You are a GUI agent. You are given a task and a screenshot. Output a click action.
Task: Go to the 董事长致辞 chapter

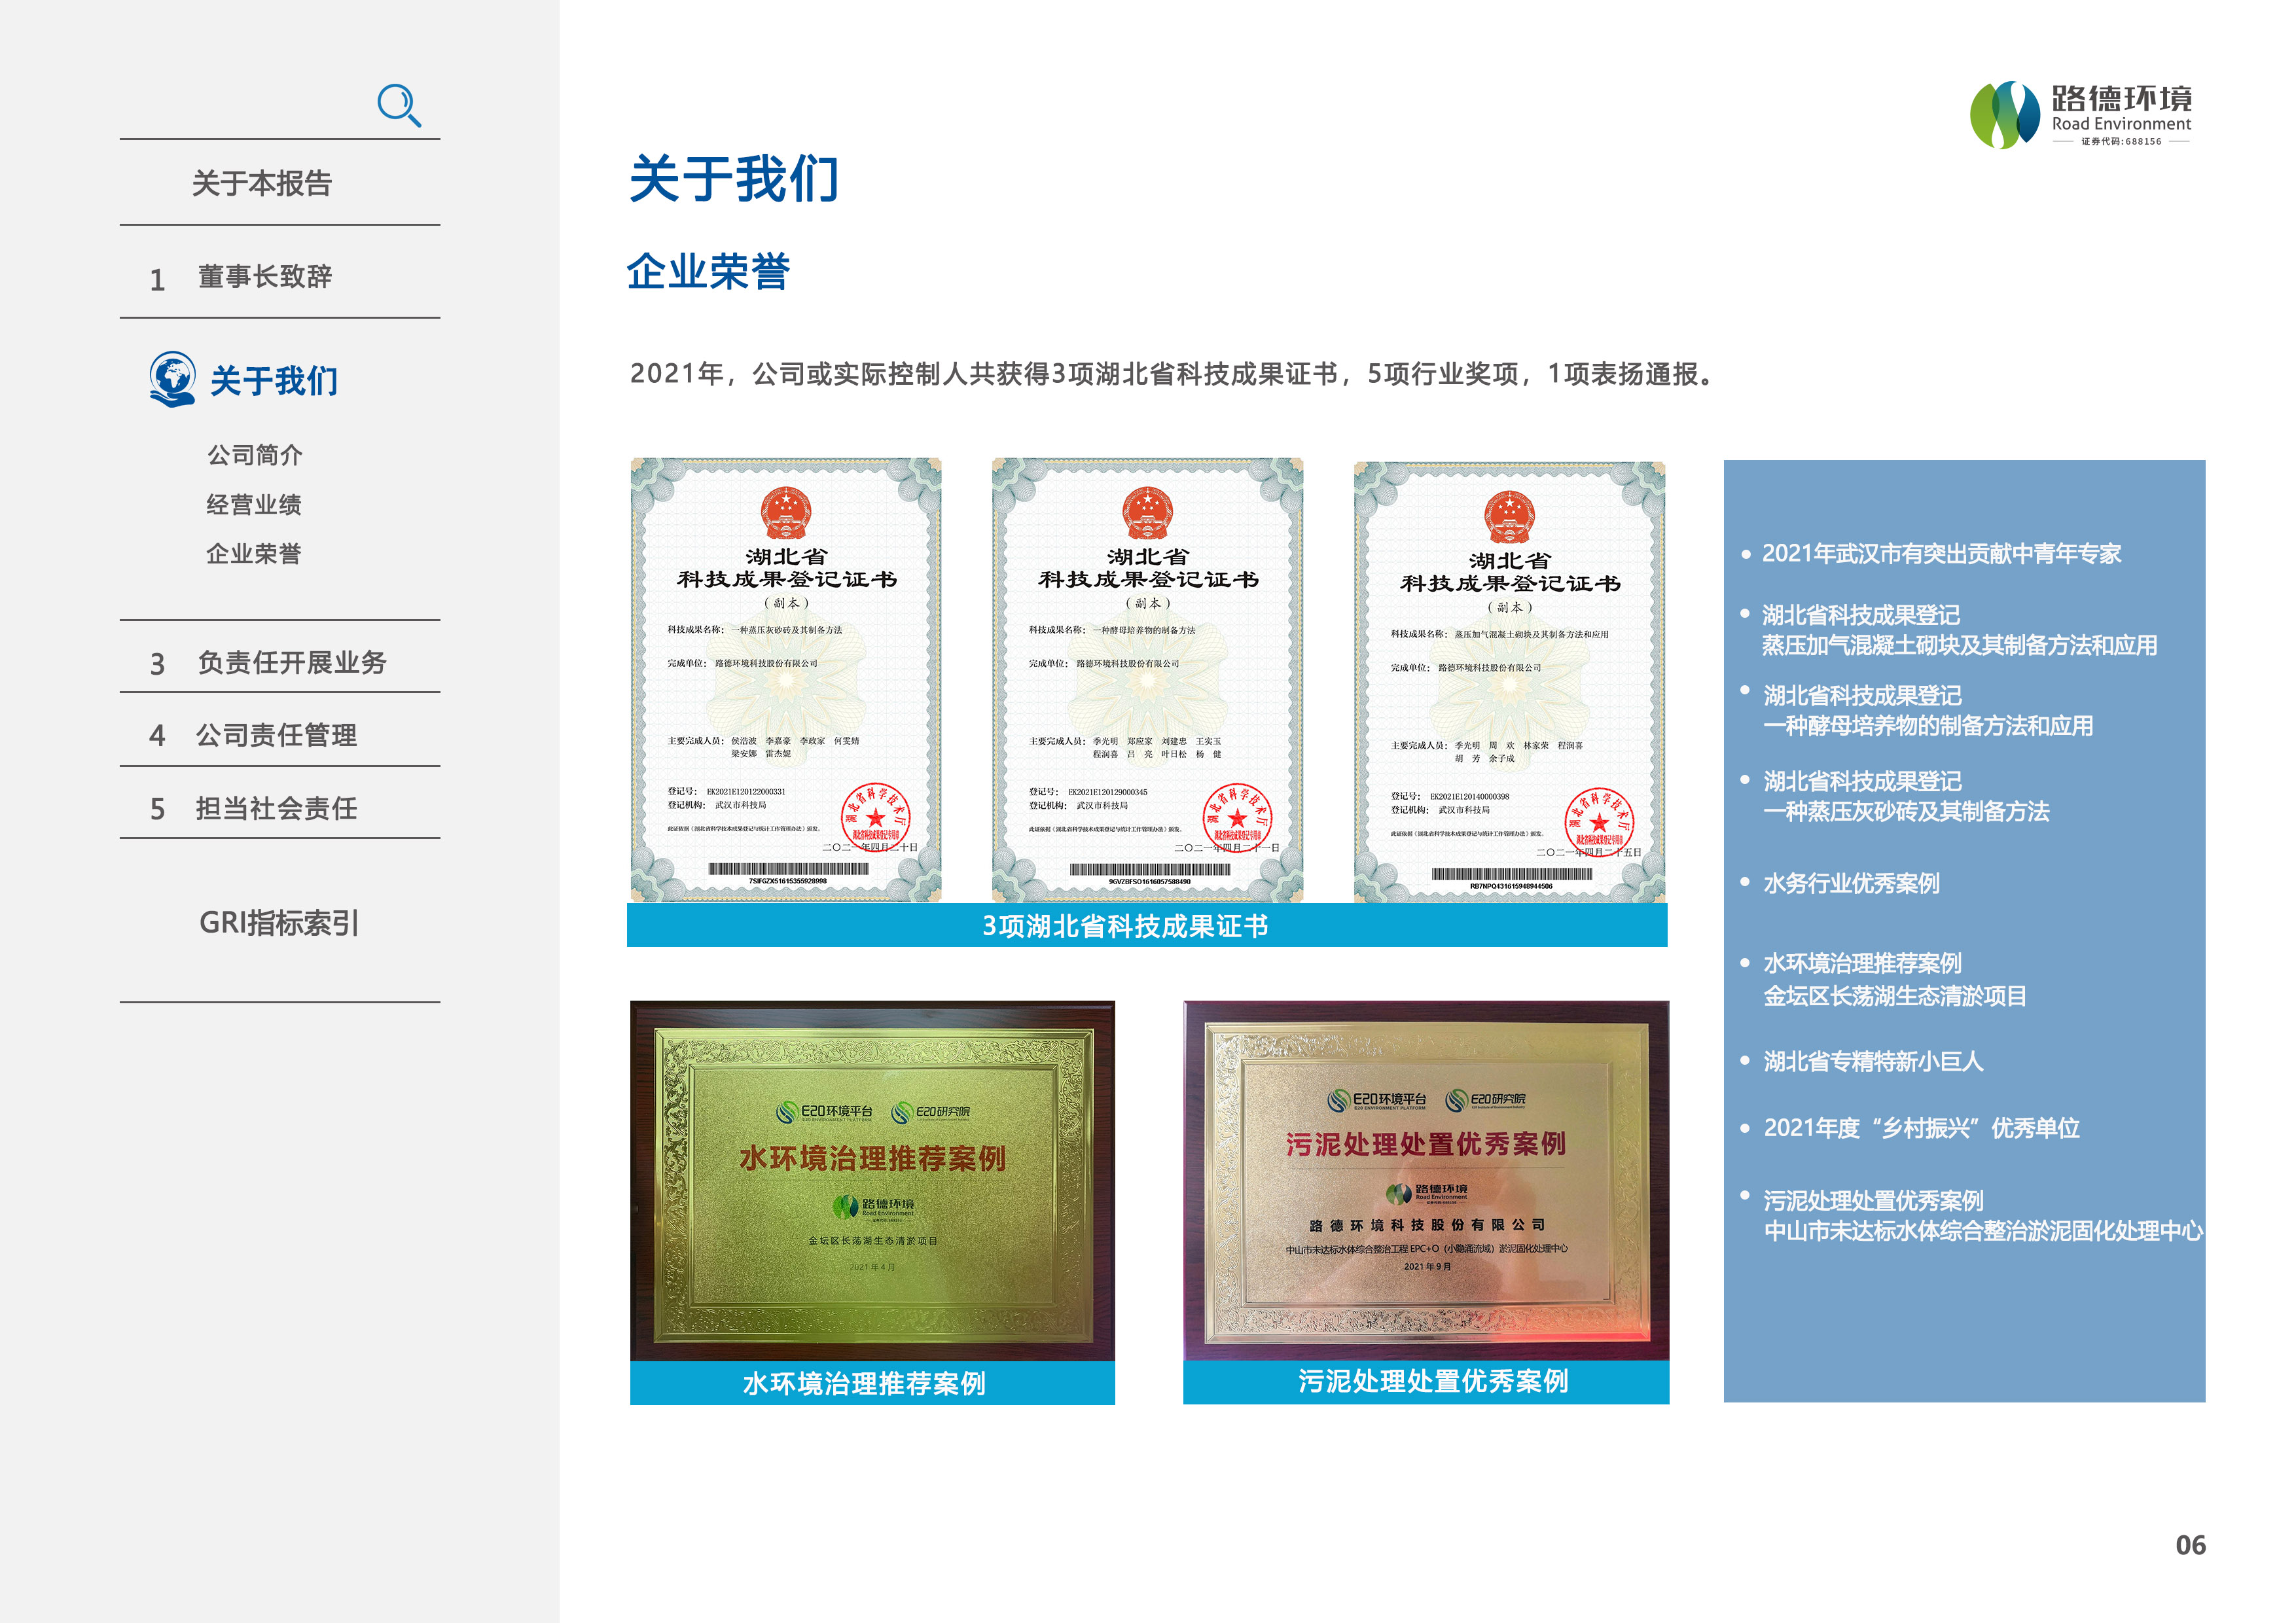tap(264, 277)
